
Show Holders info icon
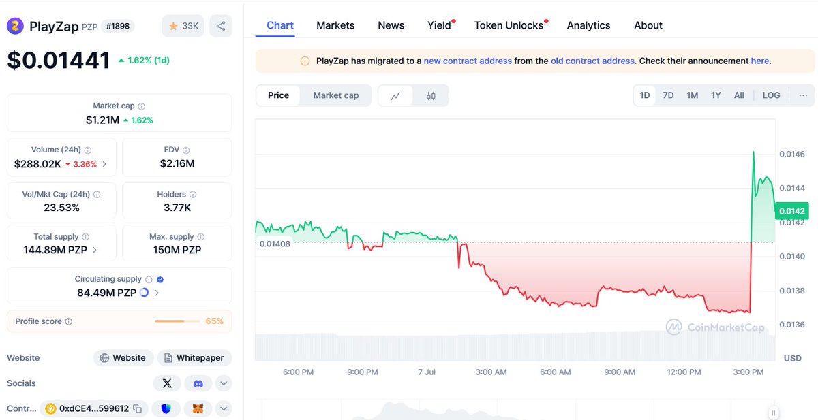pyautogui.click(x=193, y=195)
